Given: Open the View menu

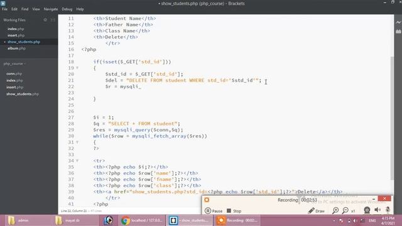Looking at the screenshot, I should point(36,9).
